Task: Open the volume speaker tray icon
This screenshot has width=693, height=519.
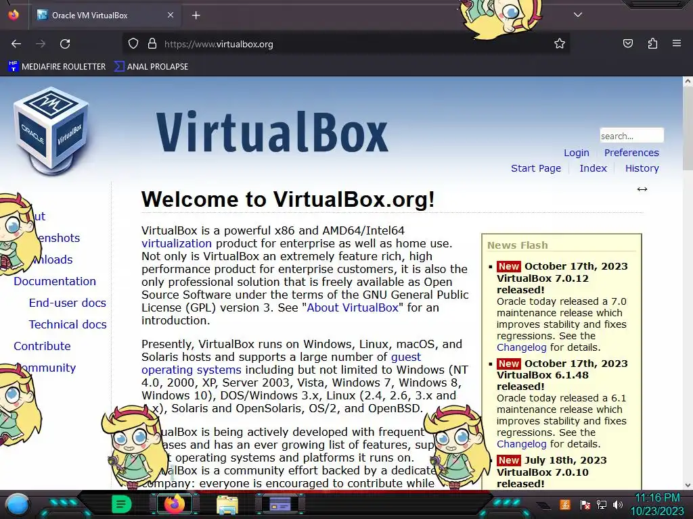Action: 618,504
